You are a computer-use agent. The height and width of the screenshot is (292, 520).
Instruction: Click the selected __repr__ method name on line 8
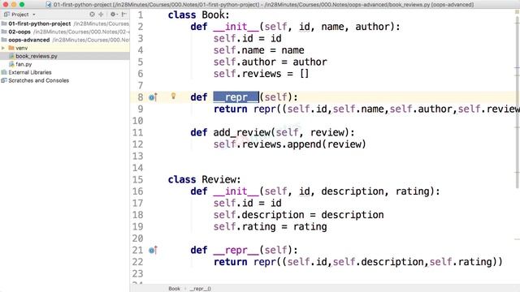click(x=236, y=97)
